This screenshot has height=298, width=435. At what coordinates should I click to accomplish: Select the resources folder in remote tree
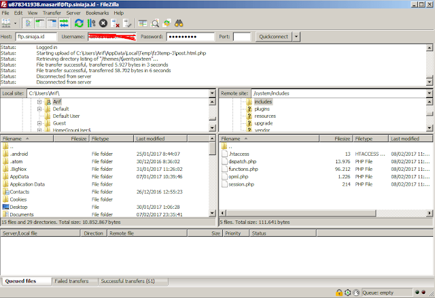(265, 116)
